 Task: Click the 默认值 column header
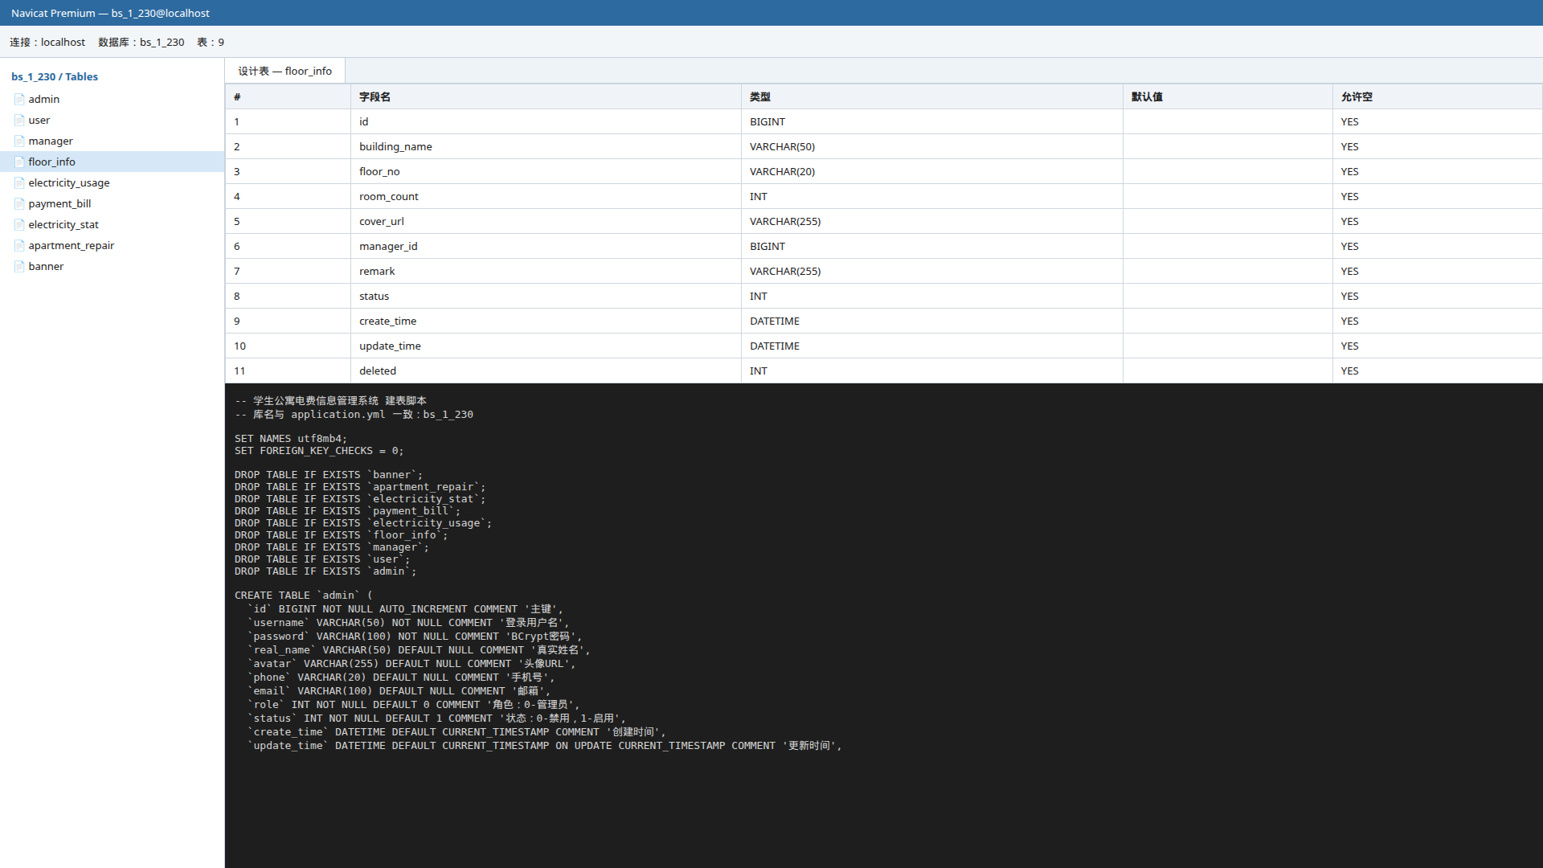click(1227, 96)
